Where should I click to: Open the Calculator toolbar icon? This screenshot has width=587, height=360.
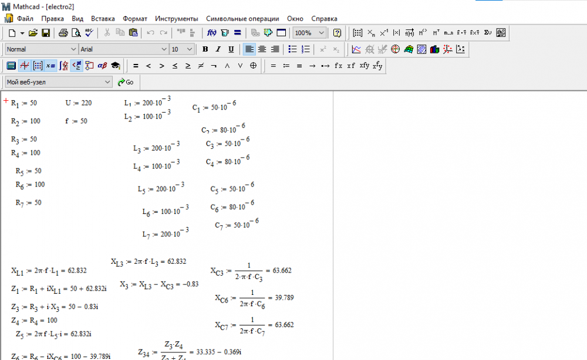coord(11,66)
